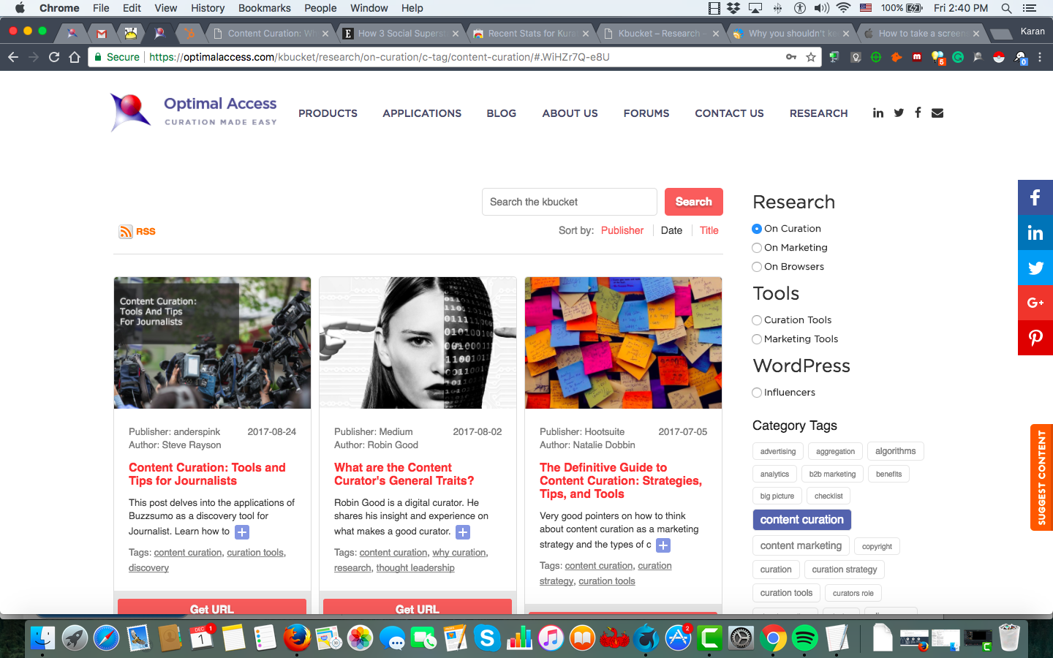
Task: Click the thought leadership tag link
Action: [x=415, y=568]
